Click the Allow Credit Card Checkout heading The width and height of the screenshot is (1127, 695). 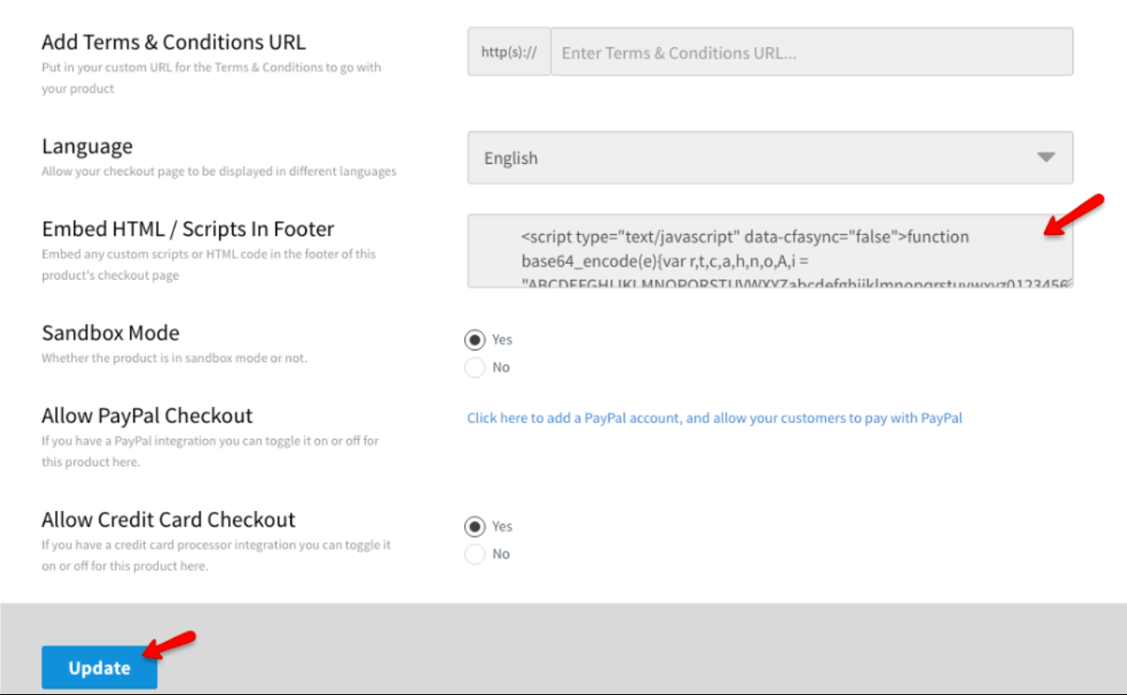(x=168, y=520)
